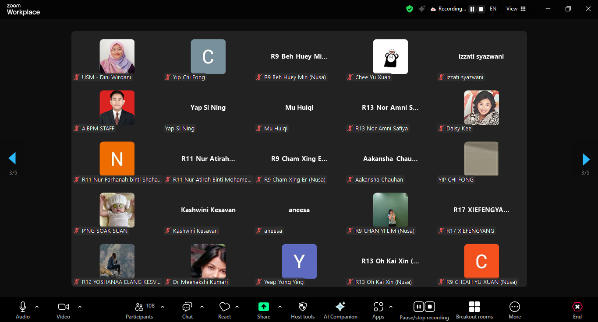Screen dimensions: 598x322
Task: Select Dr Meenakshi Kumari's picture
Action: click(x=208, y=261)
